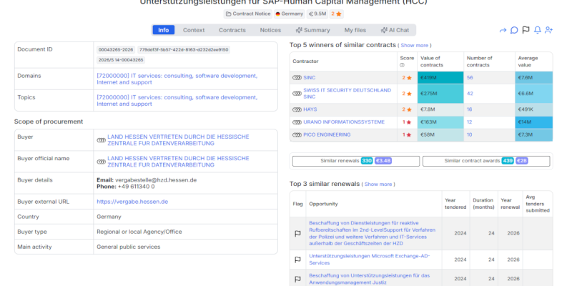The image size is (572, 286).
Task: Open URANO INFORMATIONSSYSTEME contractor link
Action: (344, 122)
